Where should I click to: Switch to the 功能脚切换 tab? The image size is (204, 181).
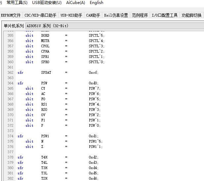click(x=192, y=15)
